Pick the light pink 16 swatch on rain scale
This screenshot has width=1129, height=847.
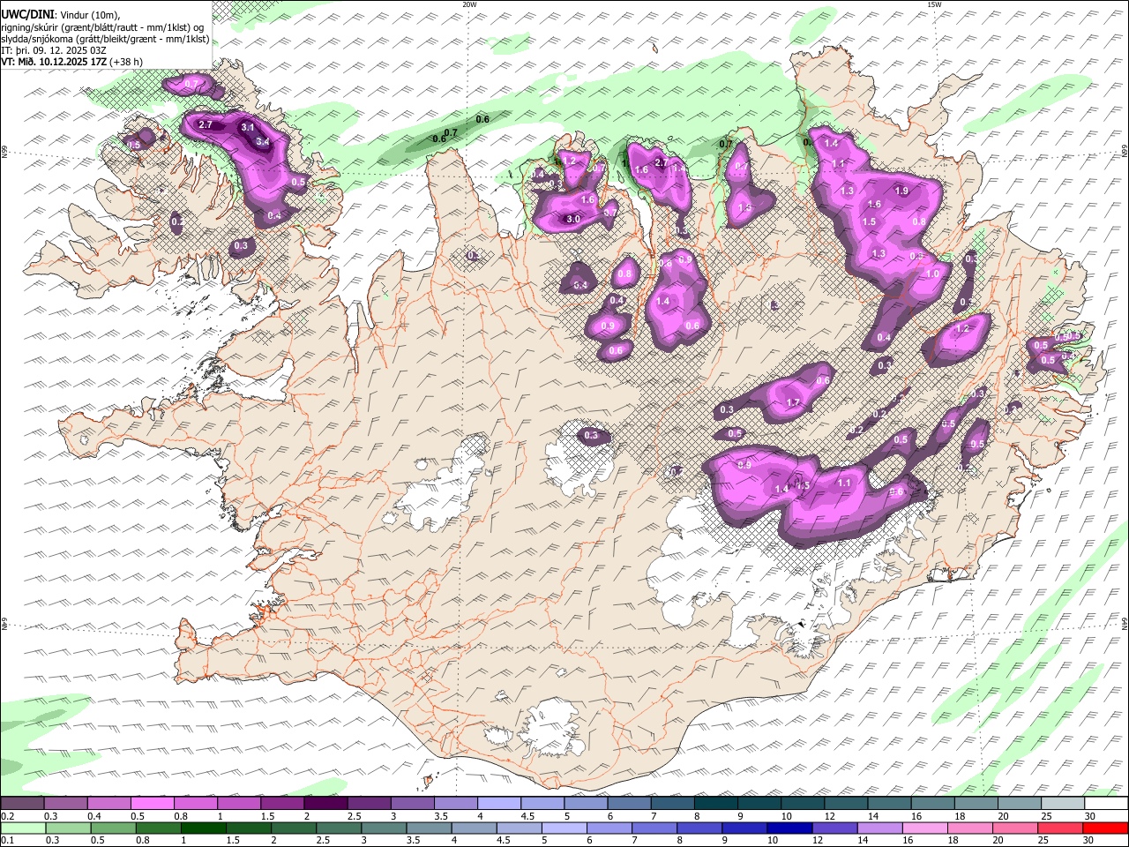[x=925, y=828]
